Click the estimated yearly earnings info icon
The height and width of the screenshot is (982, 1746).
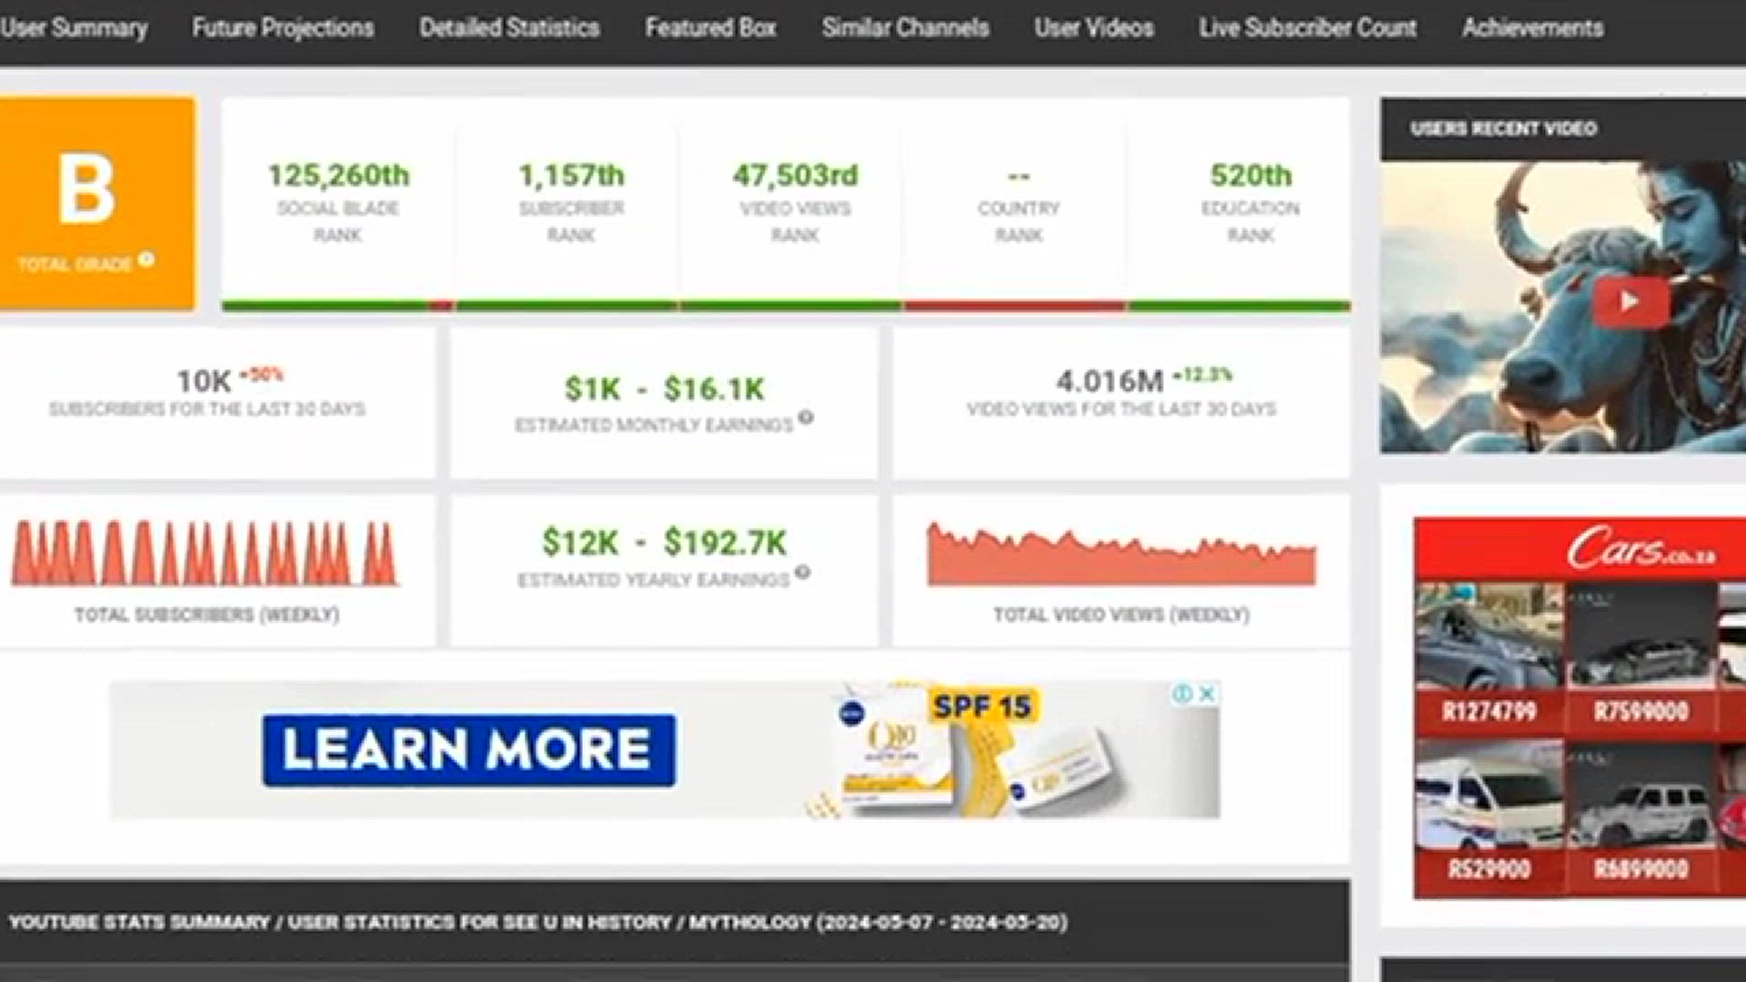coord(802,573)
